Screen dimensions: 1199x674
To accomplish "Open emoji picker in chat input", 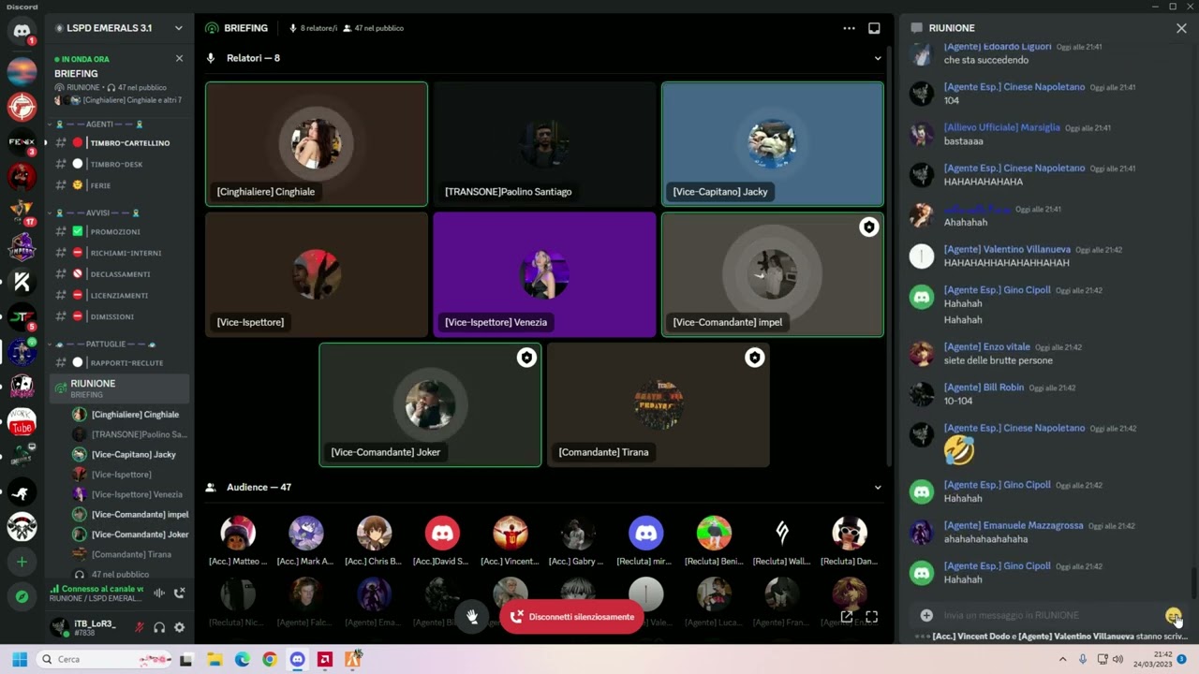I will (1173, 615).
